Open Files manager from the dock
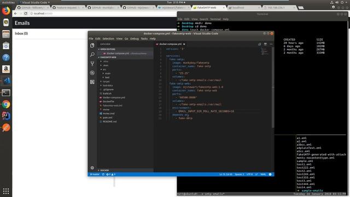Image resolution: width=350 pixels, height=197 pixels. 6,34
